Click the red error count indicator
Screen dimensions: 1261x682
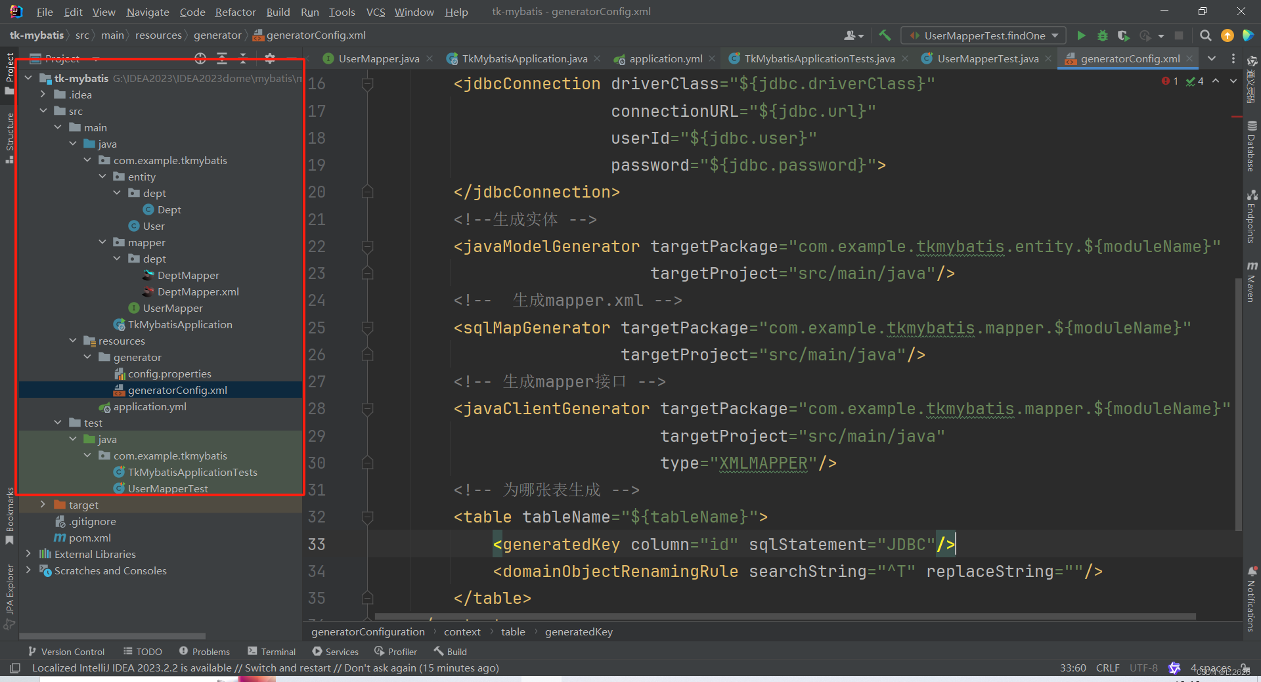coord(1170,81)
